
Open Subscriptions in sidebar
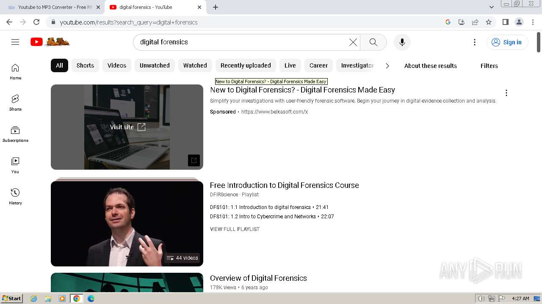click(x=15, y=134)
